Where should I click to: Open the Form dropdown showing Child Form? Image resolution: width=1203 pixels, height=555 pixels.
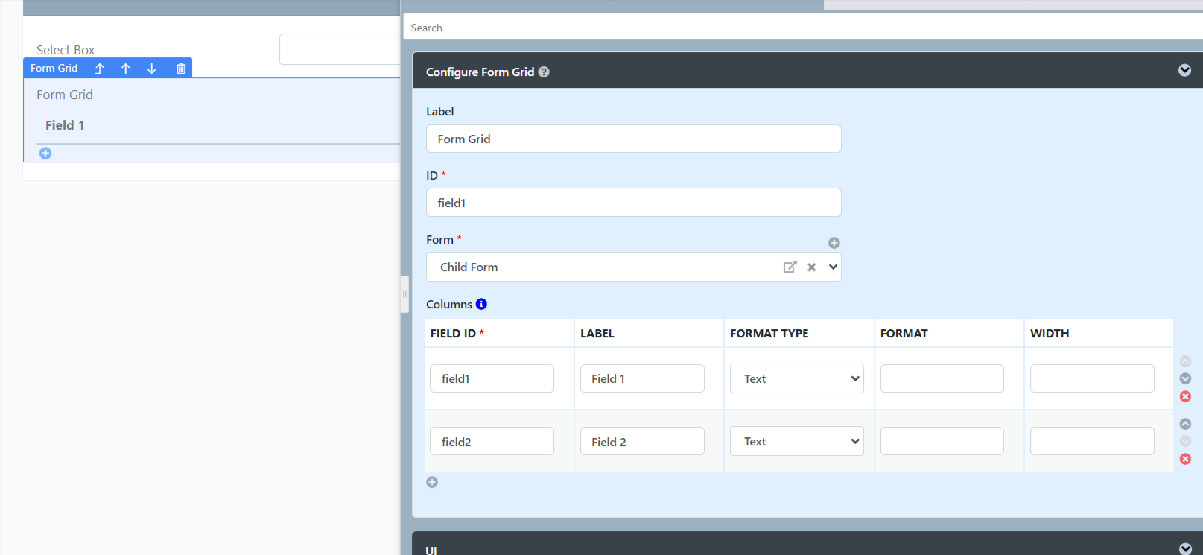833,267
